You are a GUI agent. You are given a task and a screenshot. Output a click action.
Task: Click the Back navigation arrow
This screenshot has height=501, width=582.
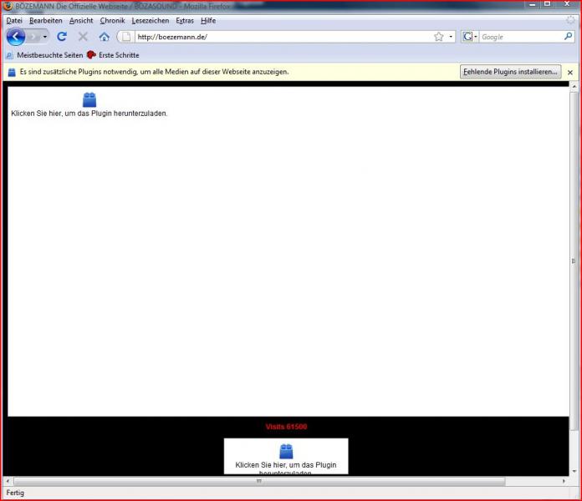pyautogui.click(x=15, y=37)
